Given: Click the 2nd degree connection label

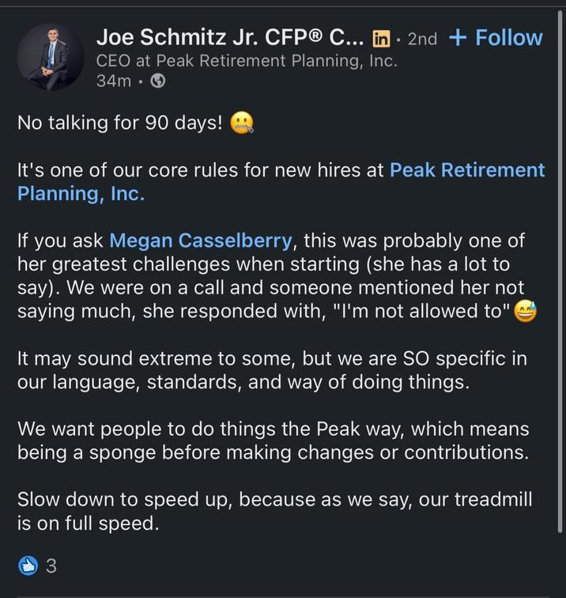Looking at the screenshot, I should coord(421,39).
